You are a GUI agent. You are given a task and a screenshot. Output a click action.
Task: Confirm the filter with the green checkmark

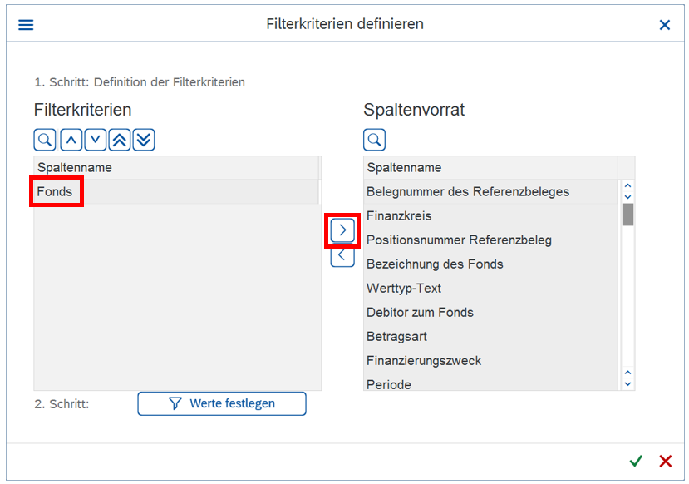(636, 461)
